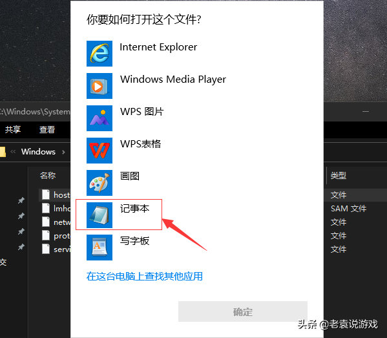
Task: Choose the Windows Media Player icon
Action: 99,86
